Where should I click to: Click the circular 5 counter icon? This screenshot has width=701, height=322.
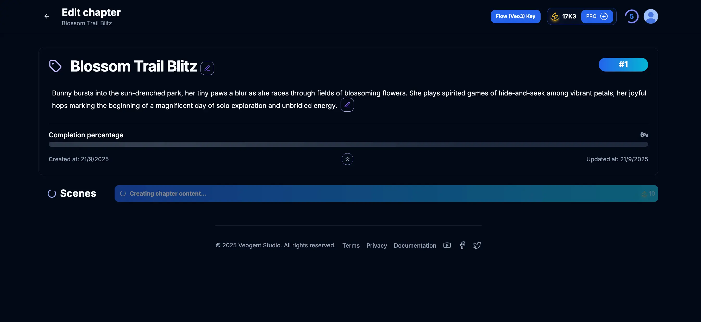pos(631,16)
